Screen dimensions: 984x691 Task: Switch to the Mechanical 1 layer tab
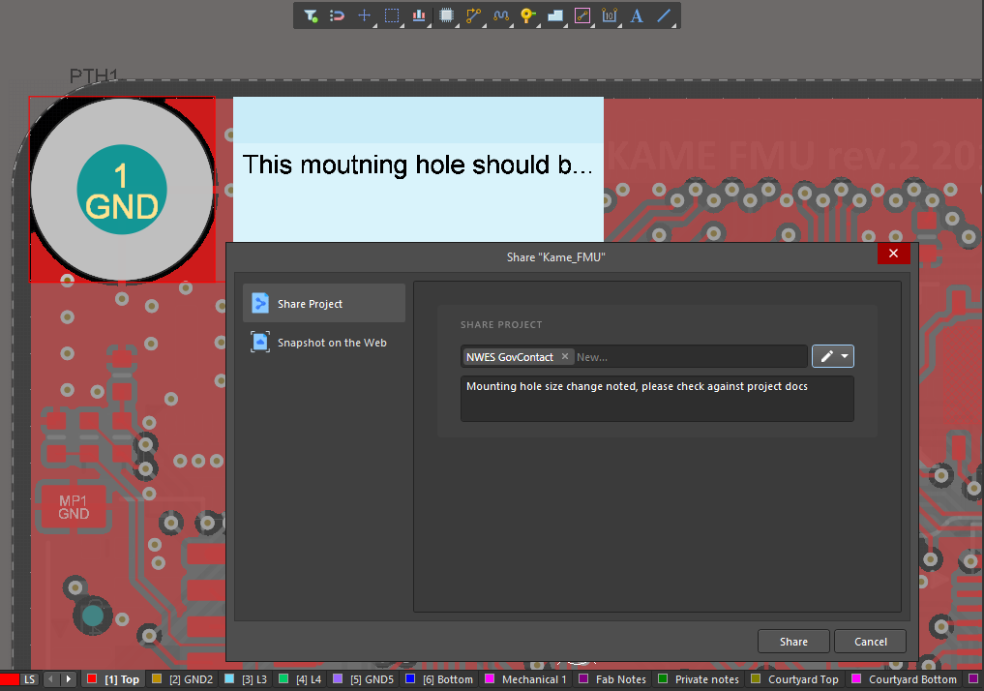pyautogui.click(x=526, y=679)
